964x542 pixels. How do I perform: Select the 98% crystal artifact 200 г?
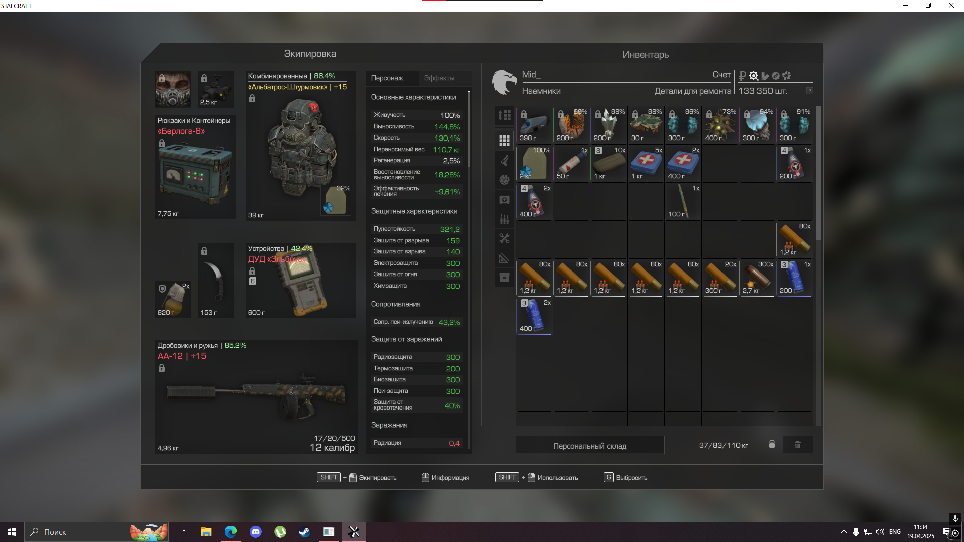coord(609,125)
